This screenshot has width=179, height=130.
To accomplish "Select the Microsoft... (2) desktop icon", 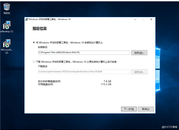I will 7,47.
